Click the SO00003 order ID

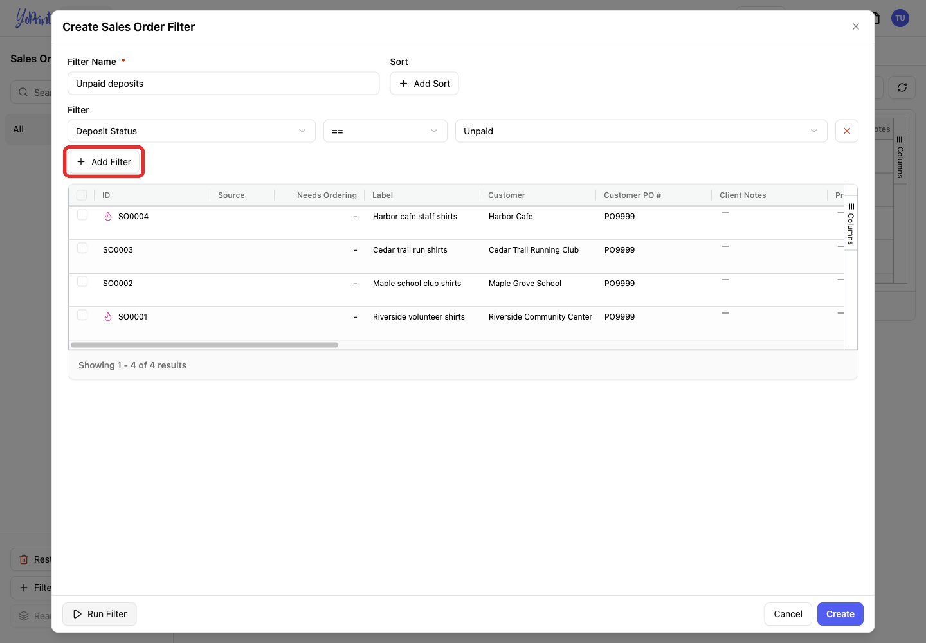click(x=118, y=250)
